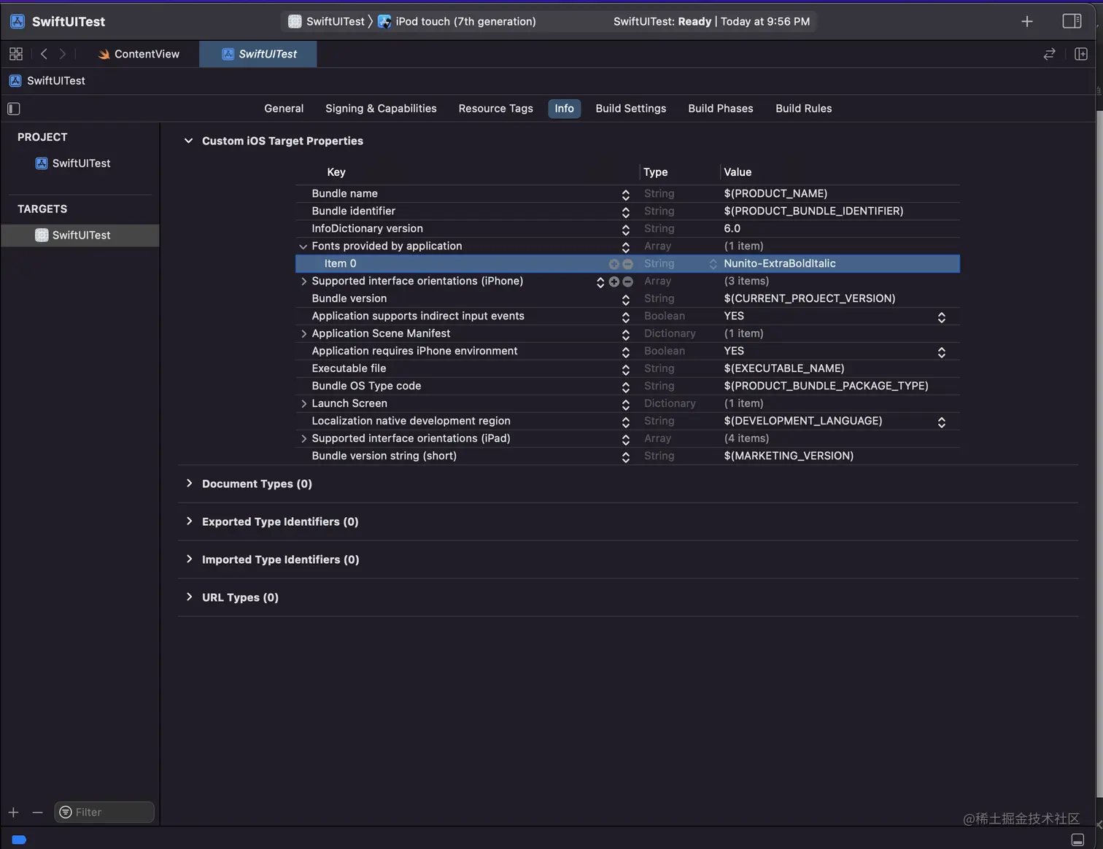Image resolution: width=1103 pixels, height=849 pixels.
Task: Click the Filter targets field
Action: (104, 812)
